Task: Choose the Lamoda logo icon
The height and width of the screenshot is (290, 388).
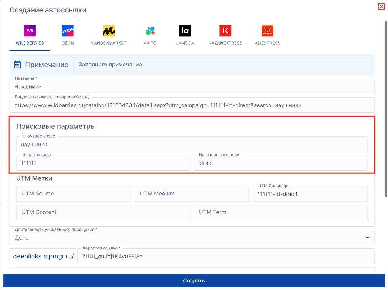Action: coord(185,31)
